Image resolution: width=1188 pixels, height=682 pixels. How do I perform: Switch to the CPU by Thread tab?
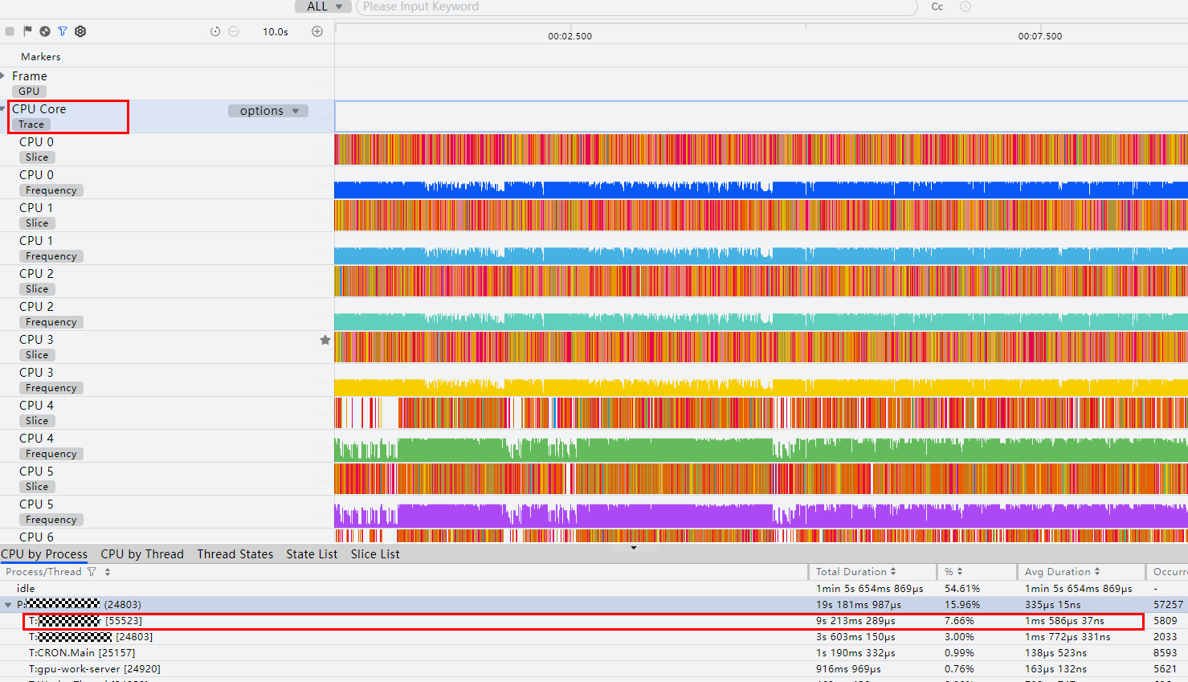click(x=142, y=554)
